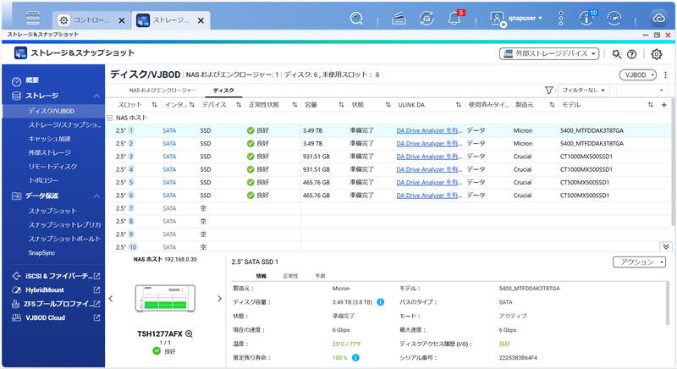Screen dimensions: 677x369
Task: Add a column with the plus icon
Action: click(664, 105)
